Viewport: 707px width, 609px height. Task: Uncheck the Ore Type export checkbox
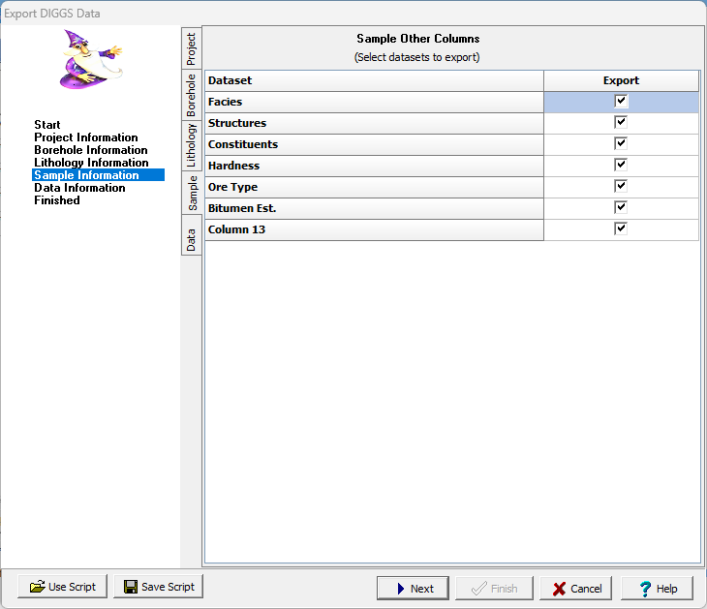click(x=621, y=187)
